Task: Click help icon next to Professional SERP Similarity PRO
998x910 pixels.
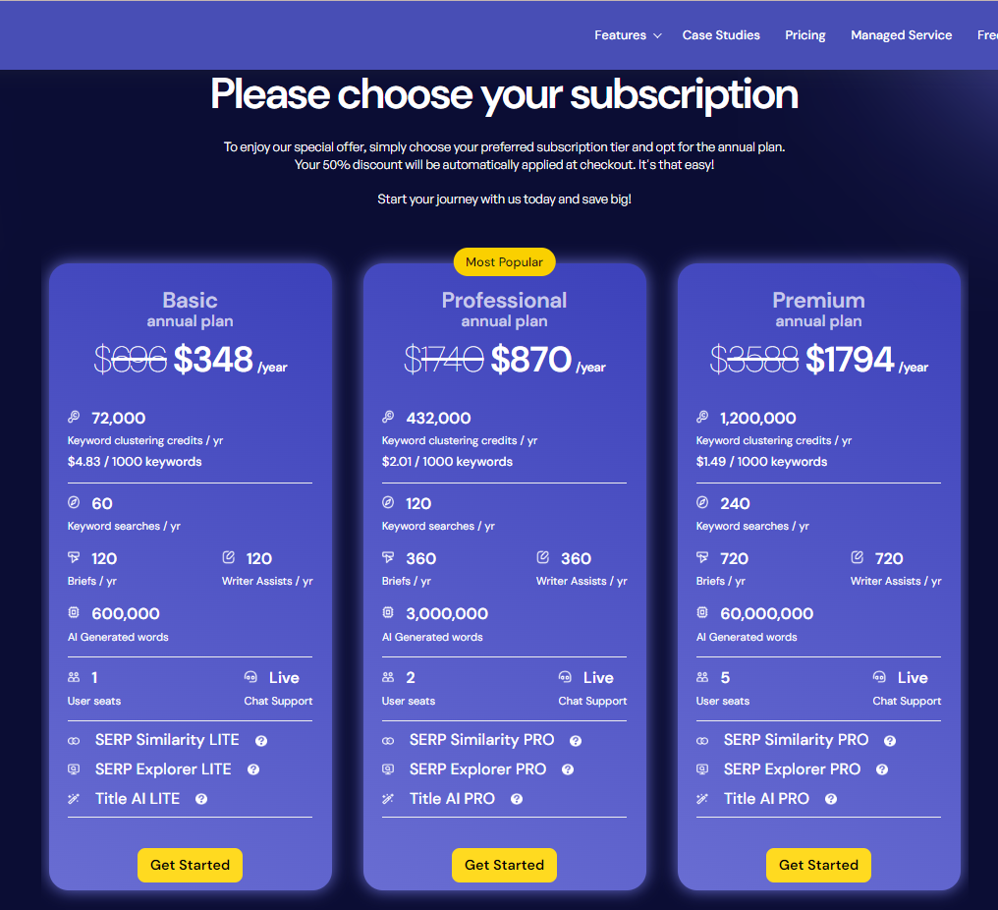Action: 576,741
